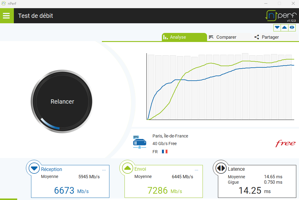The height and width of the screenshot is (200, 299).
Task: Expand Réception details via the ellipsis
Action: tap(104, 170)
